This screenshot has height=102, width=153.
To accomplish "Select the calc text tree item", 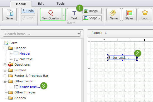I will 26,59.
